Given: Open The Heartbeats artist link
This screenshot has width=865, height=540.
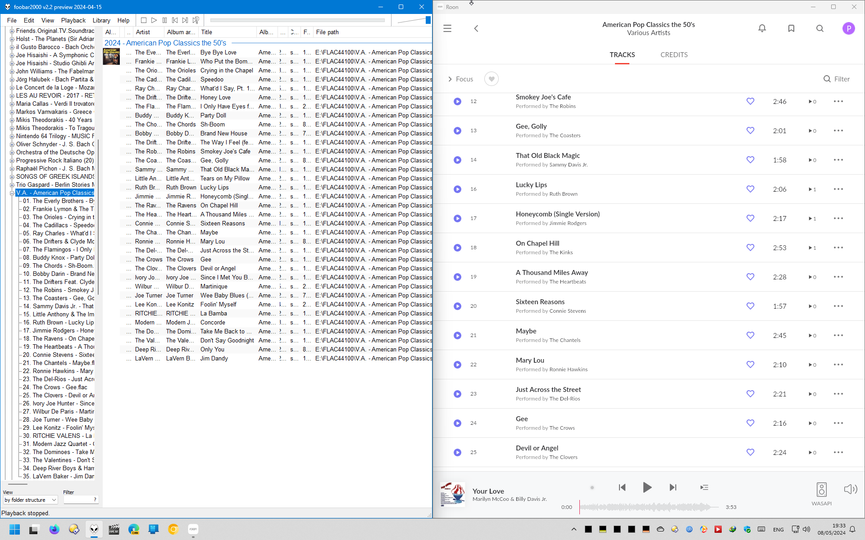Looking at the screenshot, I should click(x=568, y=282).
